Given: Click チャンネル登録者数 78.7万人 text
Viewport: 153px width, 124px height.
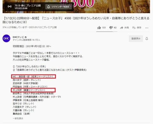Looking at the screenshot, I should click(26, 40).
